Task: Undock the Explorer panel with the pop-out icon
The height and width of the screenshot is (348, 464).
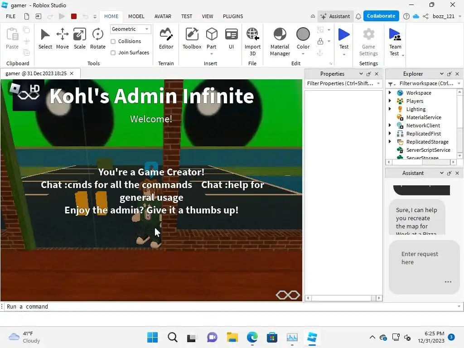Action: [449, 74]
